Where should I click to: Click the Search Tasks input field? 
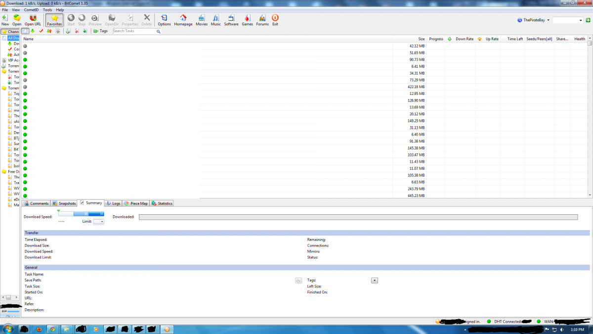134,31
